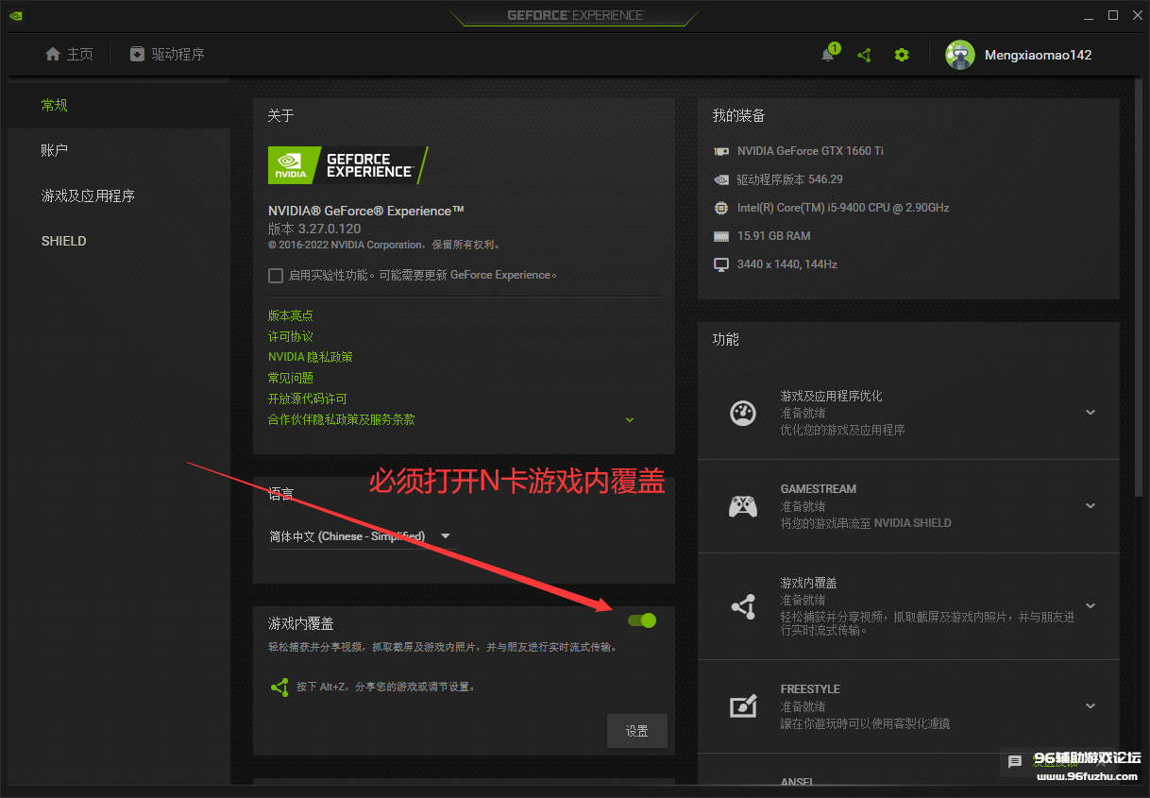Open the share icon in top bar
The height and width of the screenshot is (798, 1150).
(864, 55)
